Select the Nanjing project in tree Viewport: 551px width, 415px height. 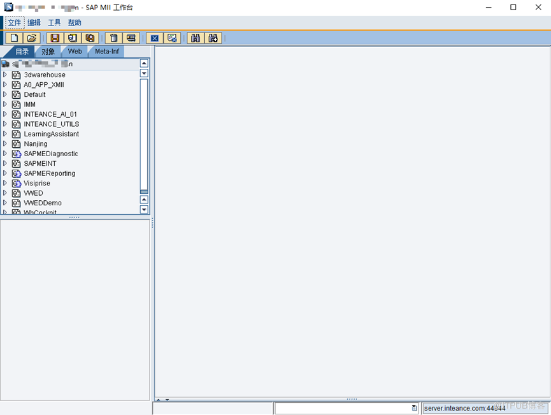click(x=36, y=144)
